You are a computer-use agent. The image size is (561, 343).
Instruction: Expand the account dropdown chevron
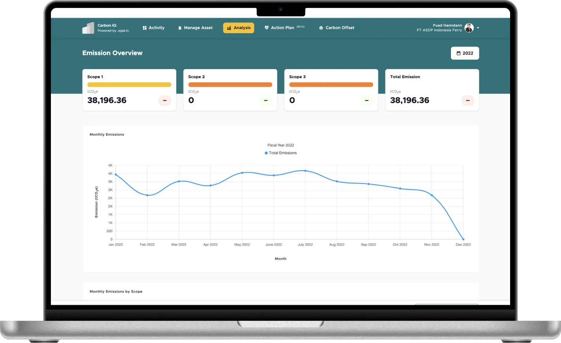[478, 28]
